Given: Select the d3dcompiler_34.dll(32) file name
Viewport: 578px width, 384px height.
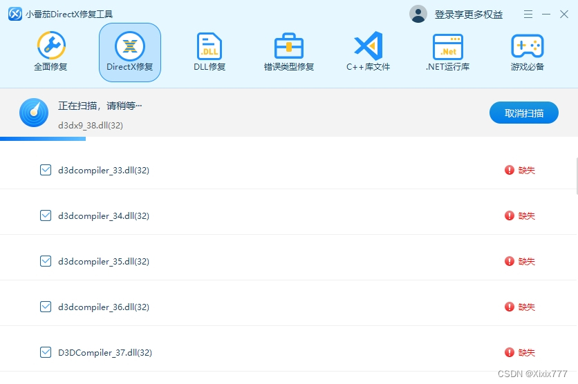Looking at the screenshot, I should pos(104,216).
